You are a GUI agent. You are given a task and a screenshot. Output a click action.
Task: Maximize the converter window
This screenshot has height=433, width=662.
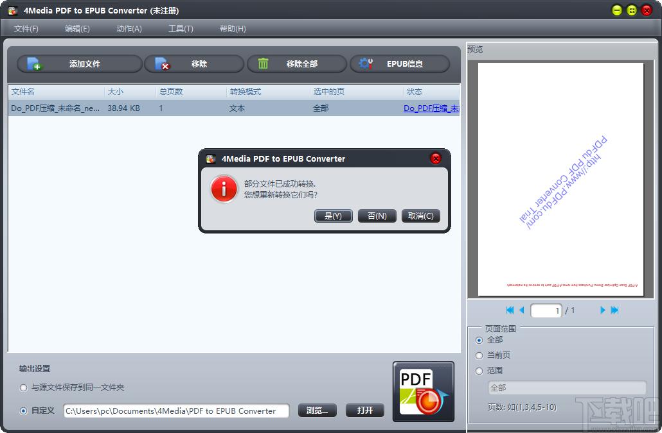point(632,10)
